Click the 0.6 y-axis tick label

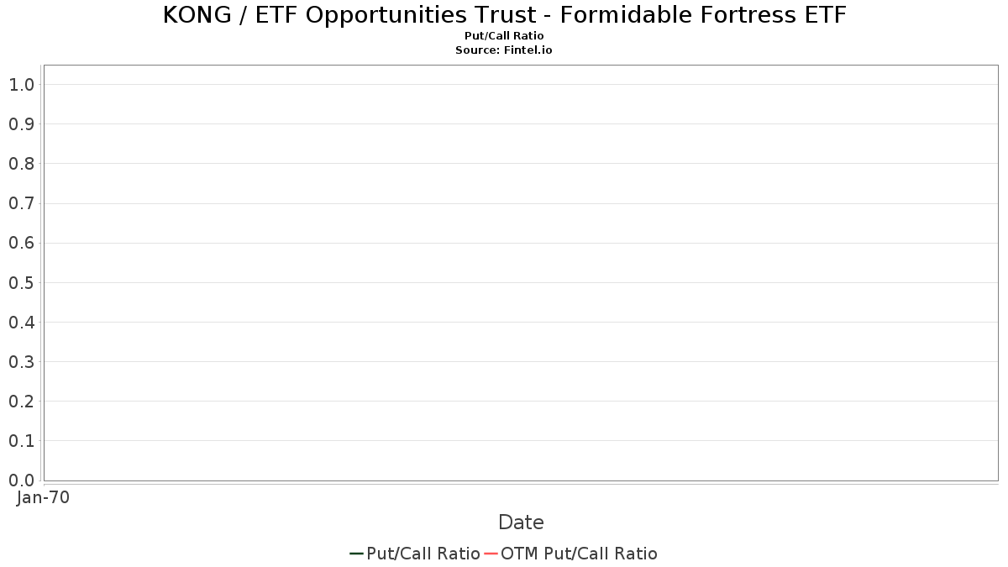click(x=22, y=244)
